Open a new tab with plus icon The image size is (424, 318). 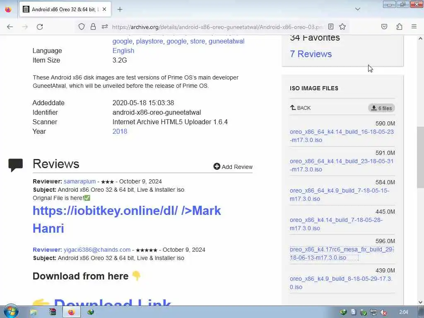(120, 10)
